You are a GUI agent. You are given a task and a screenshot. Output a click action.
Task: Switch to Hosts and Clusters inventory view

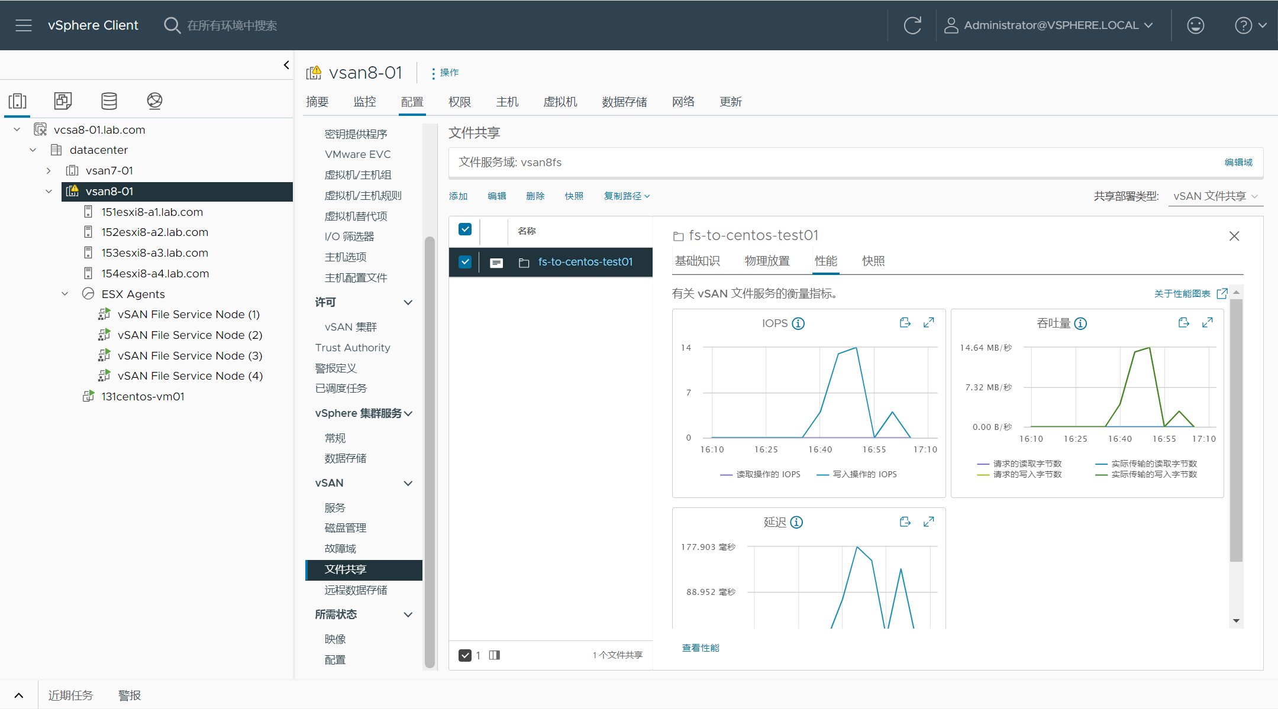18,101
